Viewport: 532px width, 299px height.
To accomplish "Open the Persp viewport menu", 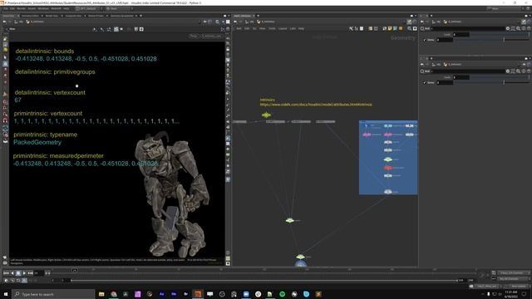I will point(194,36).
